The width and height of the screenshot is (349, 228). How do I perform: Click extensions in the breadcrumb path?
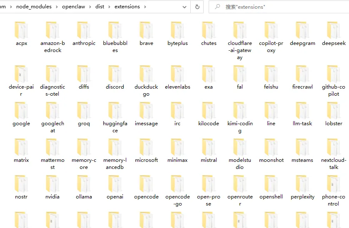(x=127, y=7)
